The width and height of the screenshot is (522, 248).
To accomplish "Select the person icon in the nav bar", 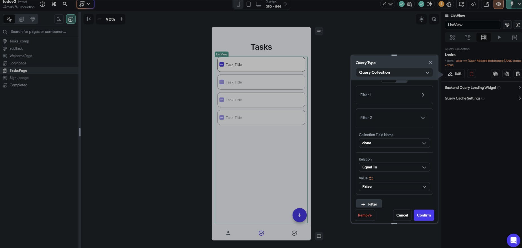I will point(228,233).
